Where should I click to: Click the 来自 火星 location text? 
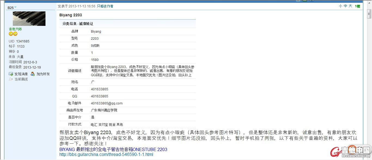coord(16,57)
